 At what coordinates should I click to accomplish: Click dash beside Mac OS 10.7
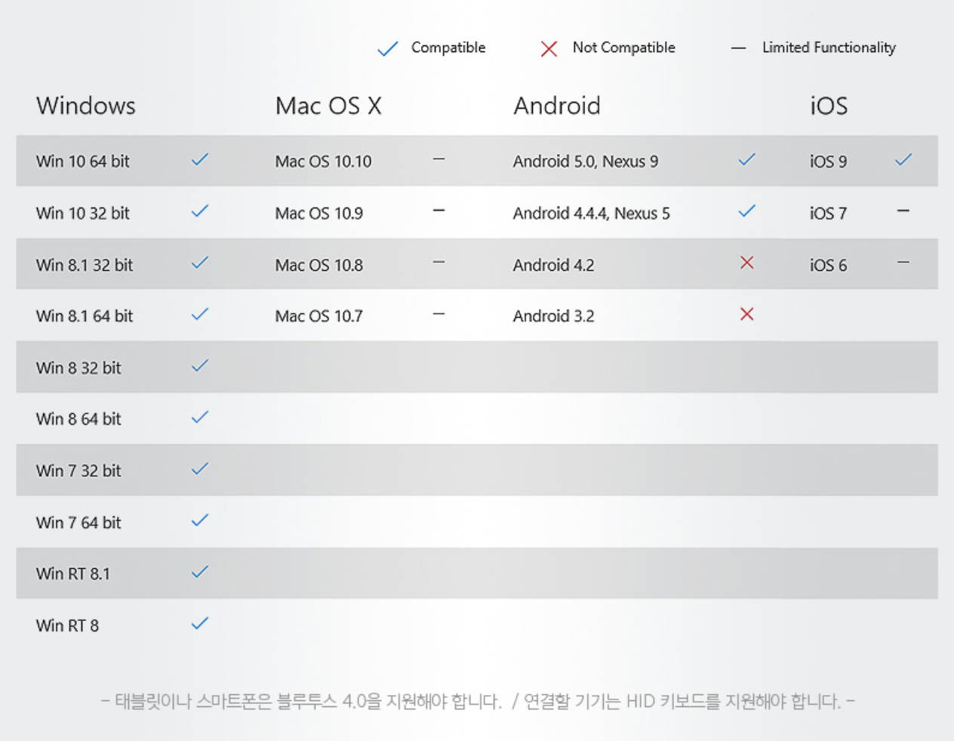[x=439, y=313]
